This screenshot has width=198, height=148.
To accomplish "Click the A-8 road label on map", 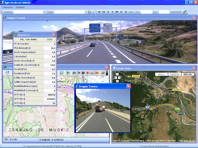I will 147,107.
